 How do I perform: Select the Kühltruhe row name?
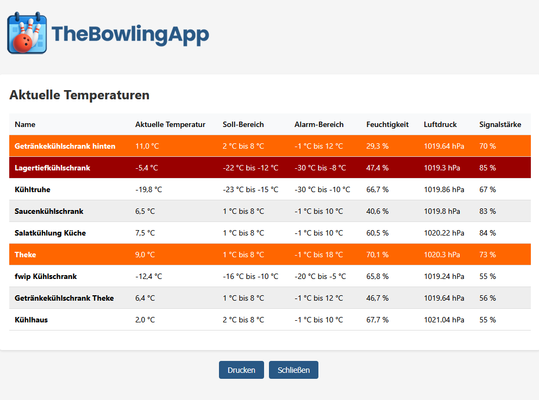33,189
